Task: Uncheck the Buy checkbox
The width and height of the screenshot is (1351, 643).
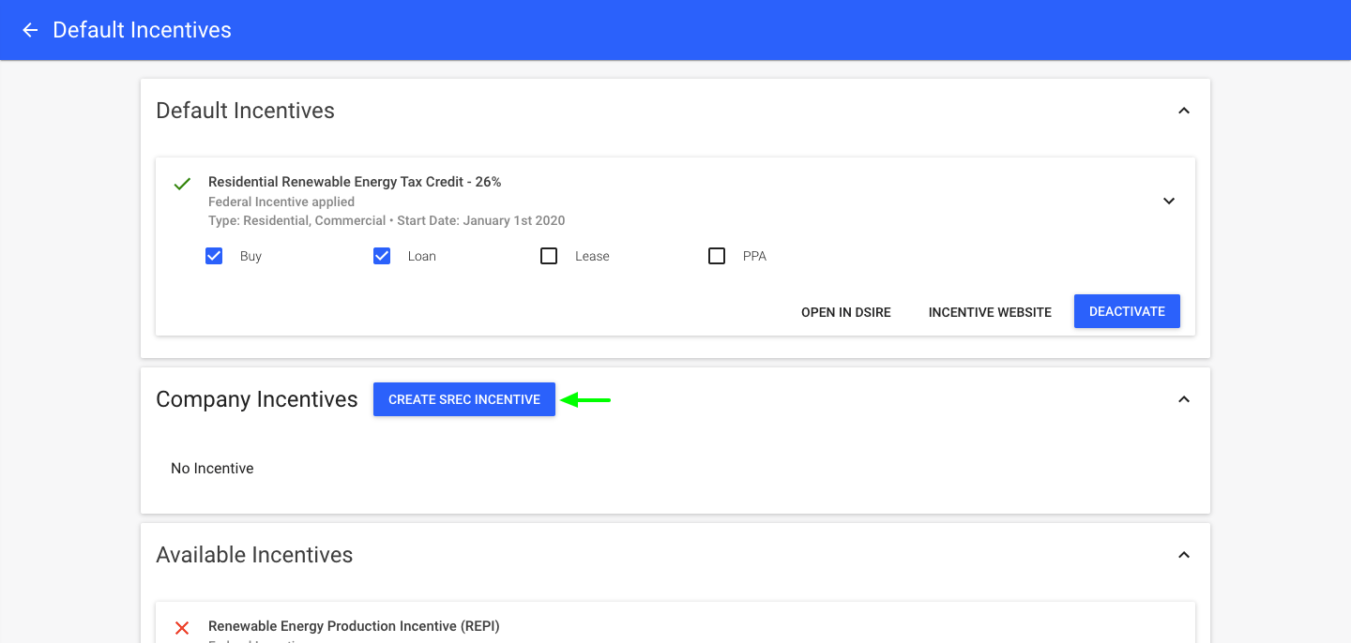Action: pyautogui.click(x=215, y=255)
